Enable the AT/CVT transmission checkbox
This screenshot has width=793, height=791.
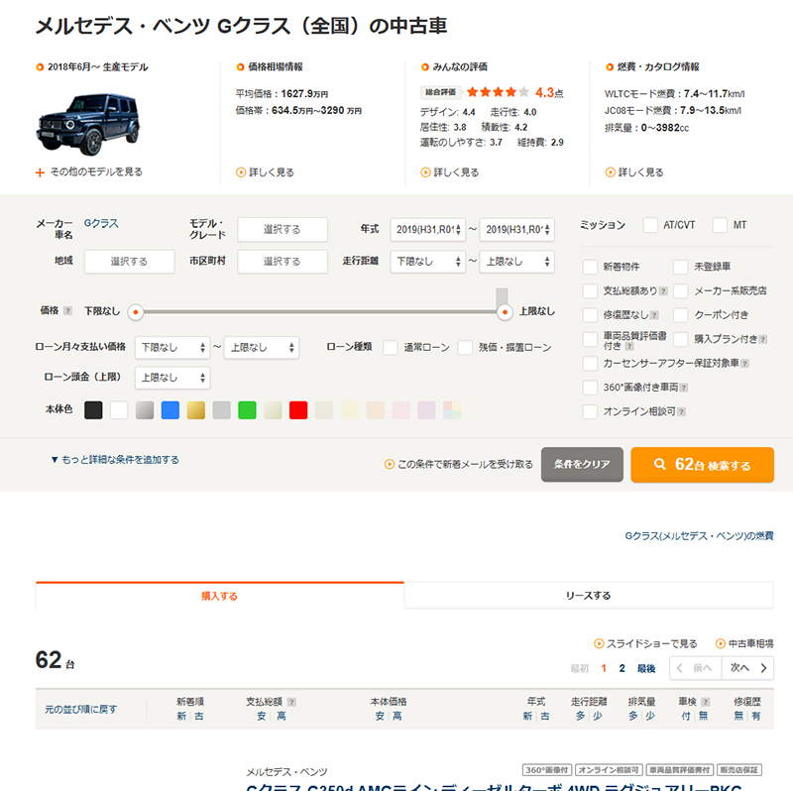point(650,225)
